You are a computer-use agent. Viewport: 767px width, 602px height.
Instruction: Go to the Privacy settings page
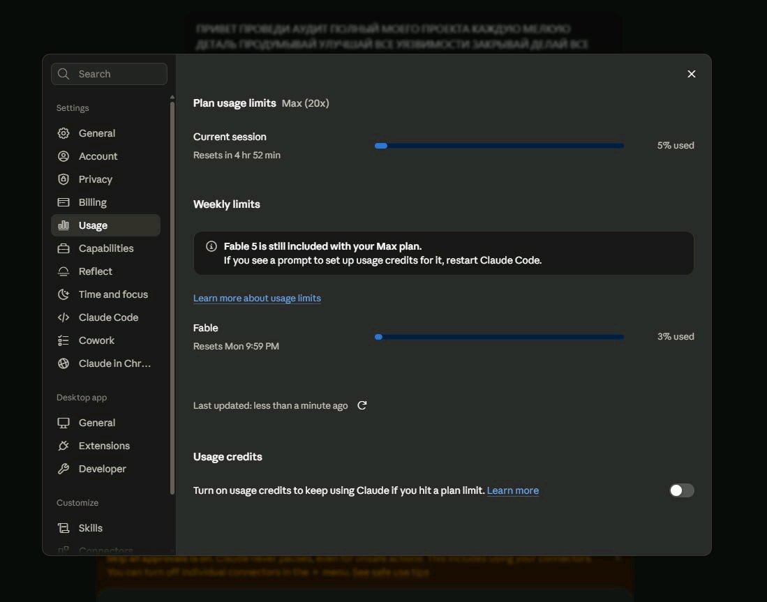(105, 179)
